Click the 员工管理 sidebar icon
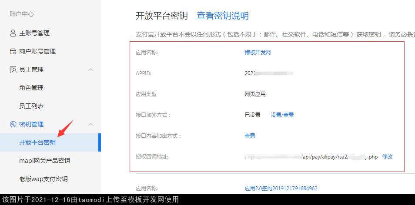The height and width of the screenshot is (205, 415). 13,69
